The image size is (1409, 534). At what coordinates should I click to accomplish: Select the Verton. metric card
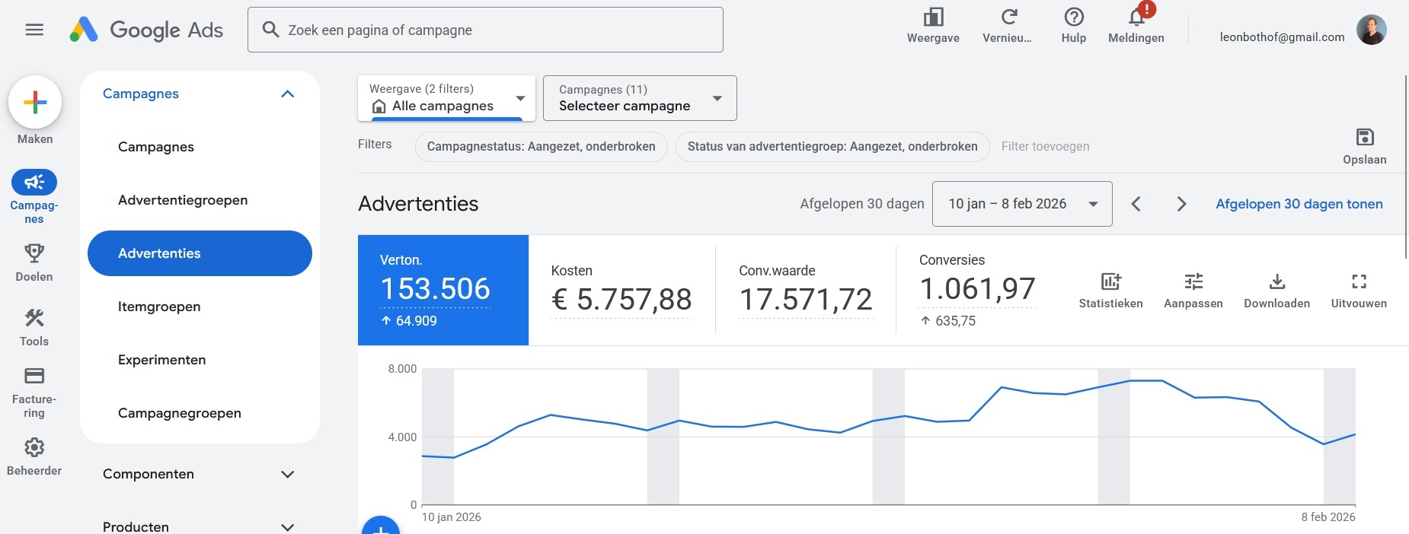tap(443, 290)
